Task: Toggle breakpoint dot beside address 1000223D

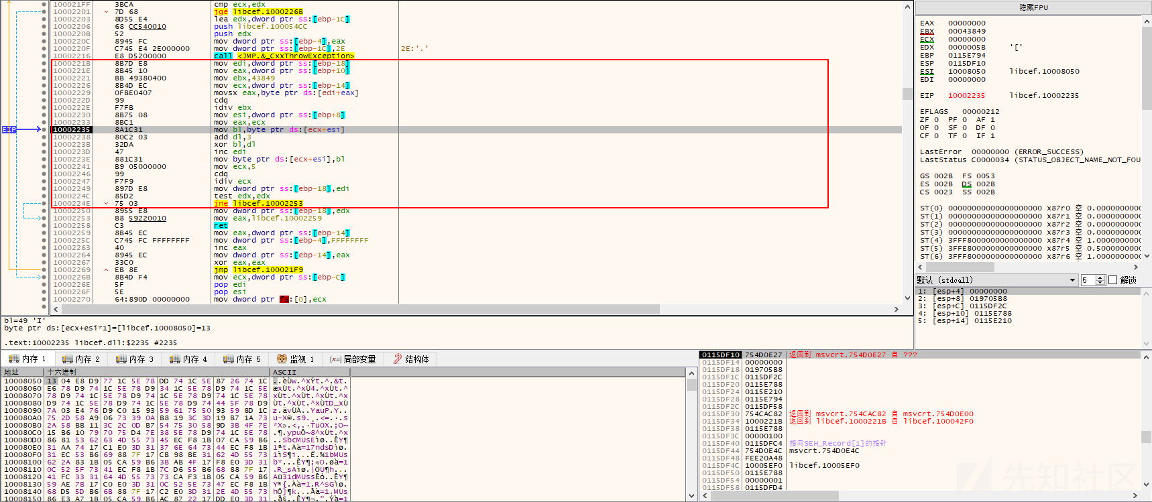Action: click(44, 151)
